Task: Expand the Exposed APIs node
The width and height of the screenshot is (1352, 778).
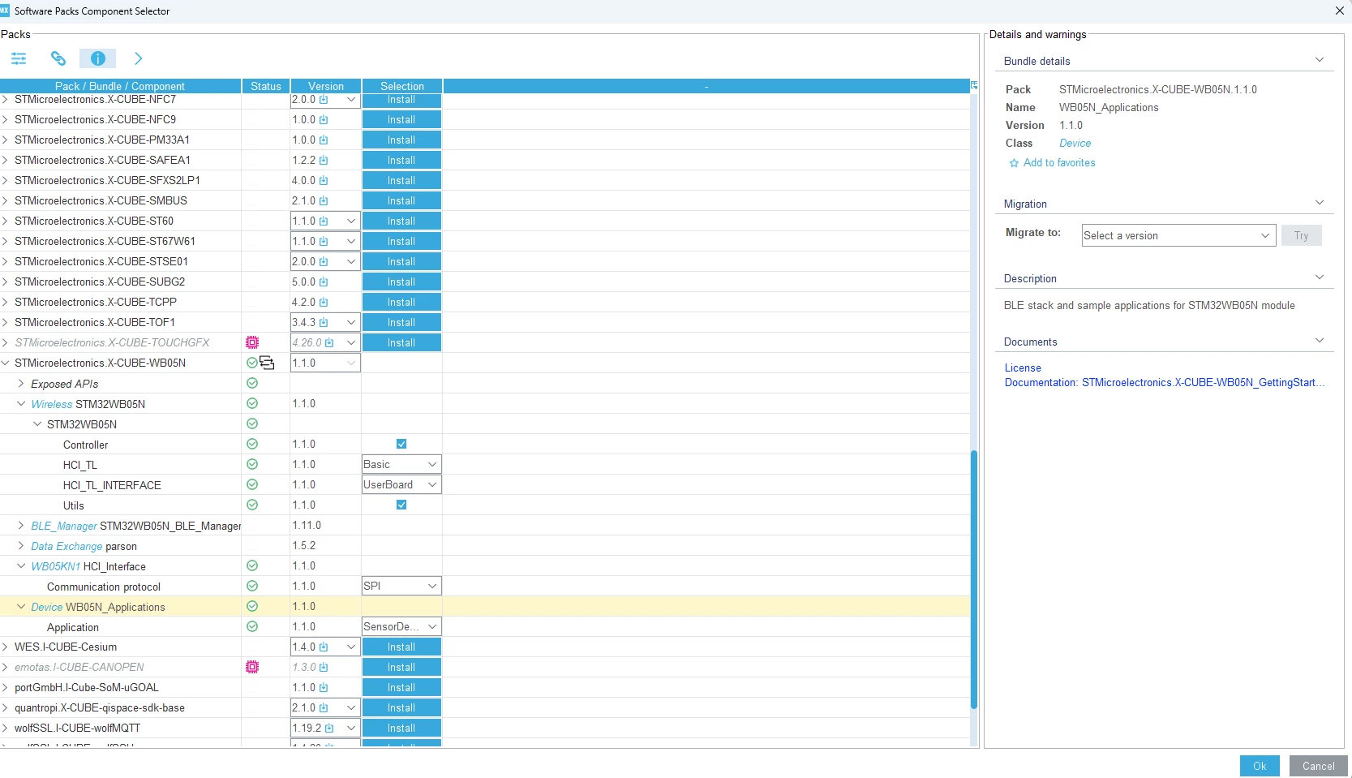Action: point(21,383)
